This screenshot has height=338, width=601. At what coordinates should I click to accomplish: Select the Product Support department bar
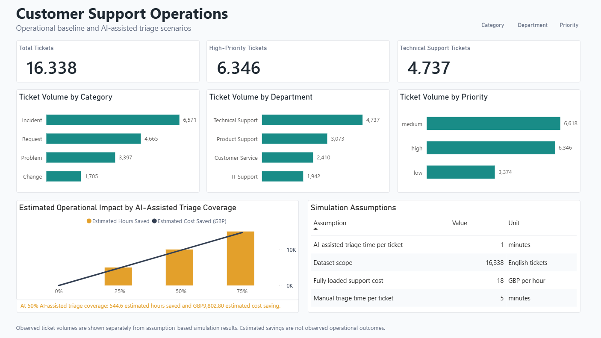295,139
